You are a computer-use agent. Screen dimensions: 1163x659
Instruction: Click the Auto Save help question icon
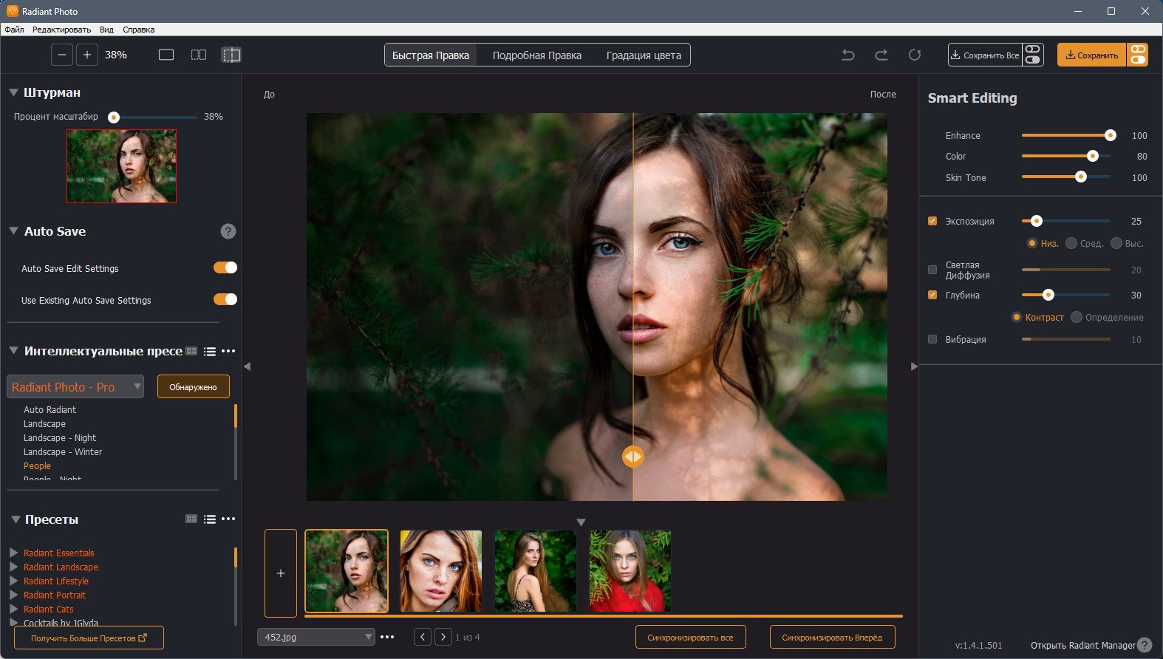click(x=228, y=231)
